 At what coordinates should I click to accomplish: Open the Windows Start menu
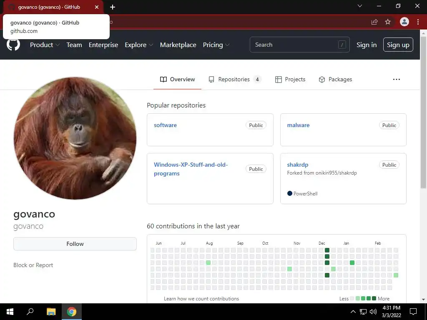coord(10,312)
